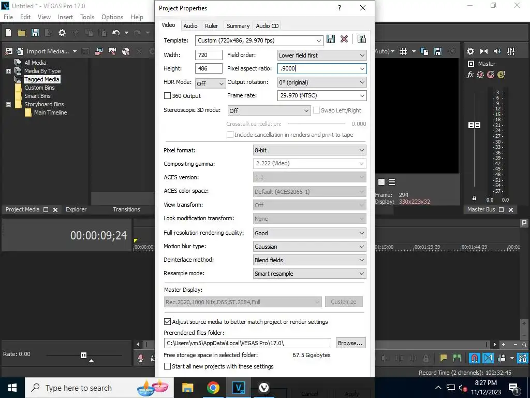
Task: Launch Chrome from the taskbar
Action: (x=213, y=388)
